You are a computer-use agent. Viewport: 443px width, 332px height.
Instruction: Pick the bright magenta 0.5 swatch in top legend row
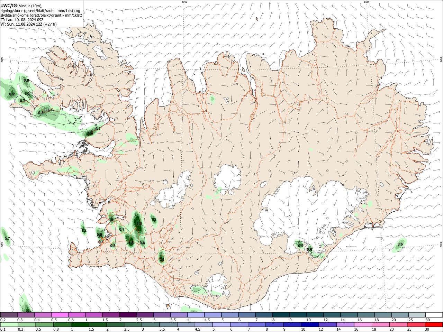click(x=60, y=315)
